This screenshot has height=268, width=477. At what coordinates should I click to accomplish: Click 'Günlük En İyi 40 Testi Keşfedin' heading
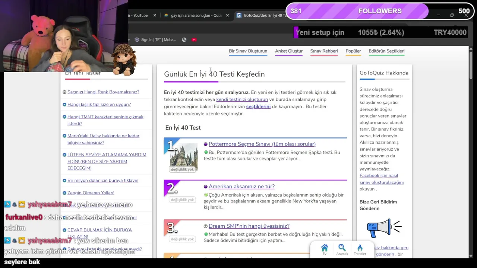(214, 74)
